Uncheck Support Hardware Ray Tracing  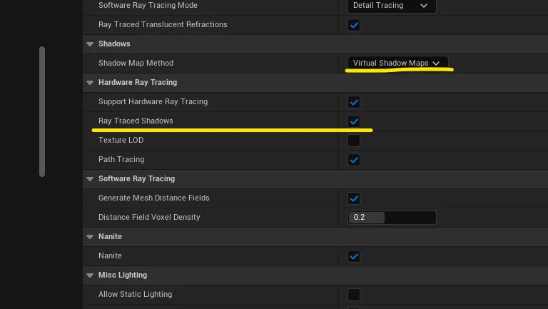(354, 102)
